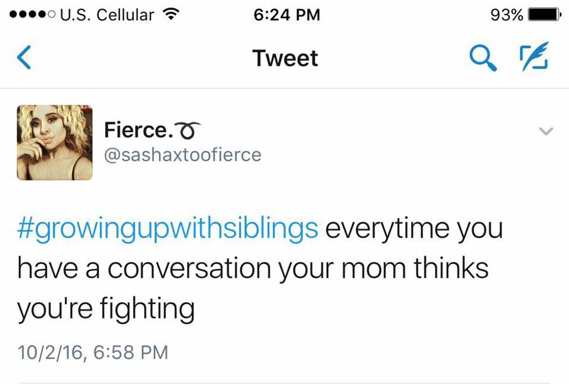Click "everytime you" after the hashtag
Viewport: 569px width, 384px height.
[413, 229]
